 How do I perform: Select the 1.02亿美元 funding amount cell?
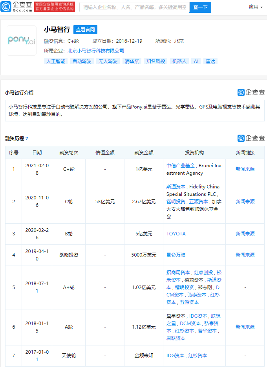click(x=144, y=287)
